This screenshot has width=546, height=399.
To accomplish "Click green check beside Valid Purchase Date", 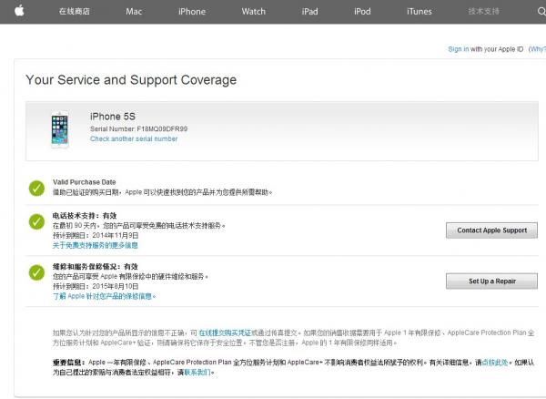I will pos(36,189).
